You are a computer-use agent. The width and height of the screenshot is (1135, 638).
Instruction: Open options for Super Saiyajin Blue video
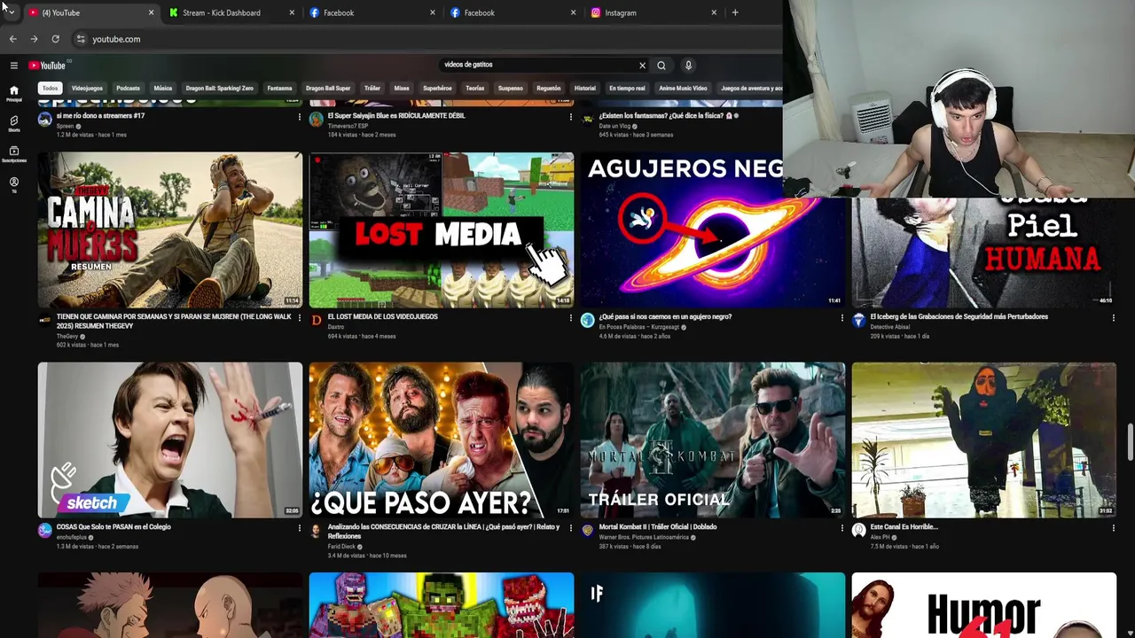570,117
